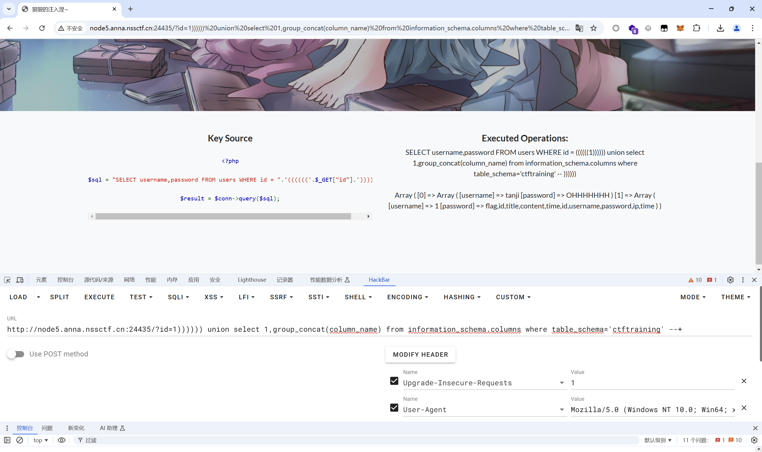Click the SPLIT button
762x452 pixels.
tap(59, 297)
